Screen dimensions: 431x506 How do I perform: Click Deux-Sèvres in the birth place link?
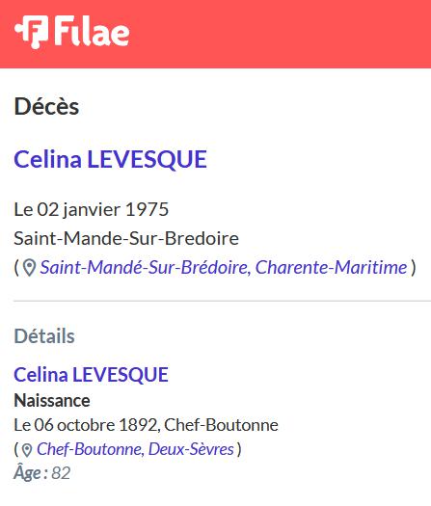point(191,449)
